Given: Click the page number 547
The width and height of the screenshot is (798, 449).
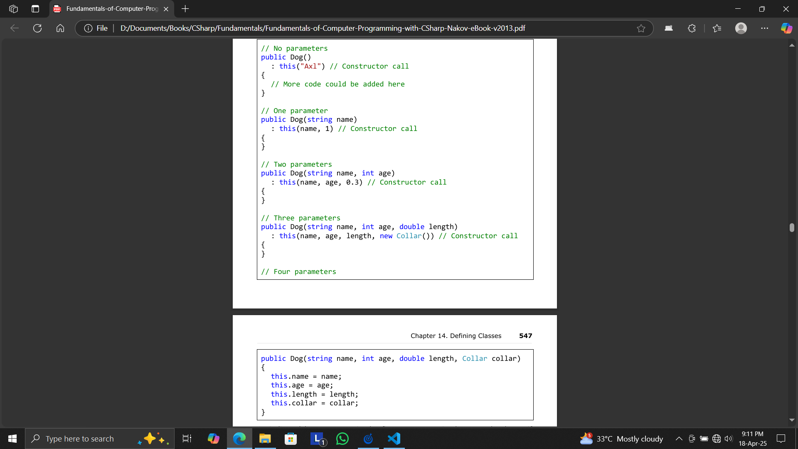Looking at the screenshot, I should tap(526, 336).
